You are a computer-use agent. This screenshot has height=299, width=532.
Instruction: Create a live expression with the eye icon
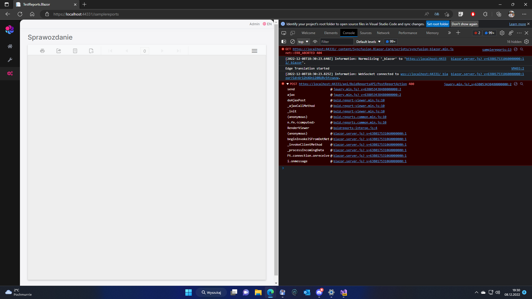click(315, 42)
